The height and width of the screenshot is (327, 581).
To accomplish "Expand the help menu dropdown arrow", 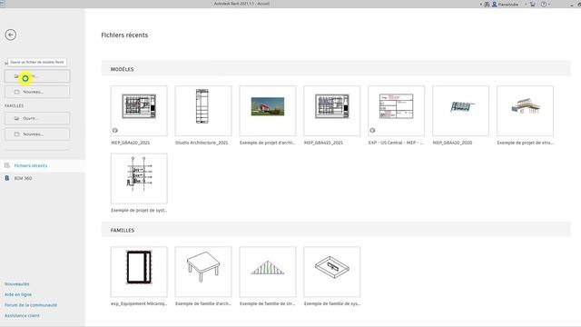I will click(x=549, y=4).
